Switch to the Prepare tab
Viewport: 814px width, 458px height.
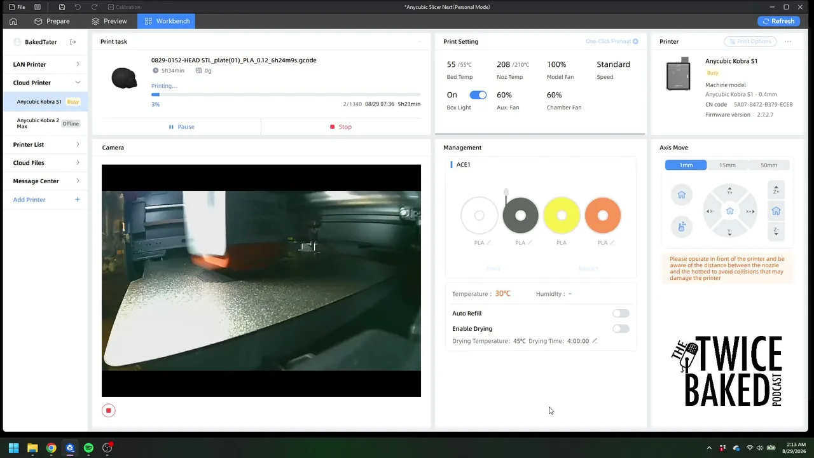[52, 21]
